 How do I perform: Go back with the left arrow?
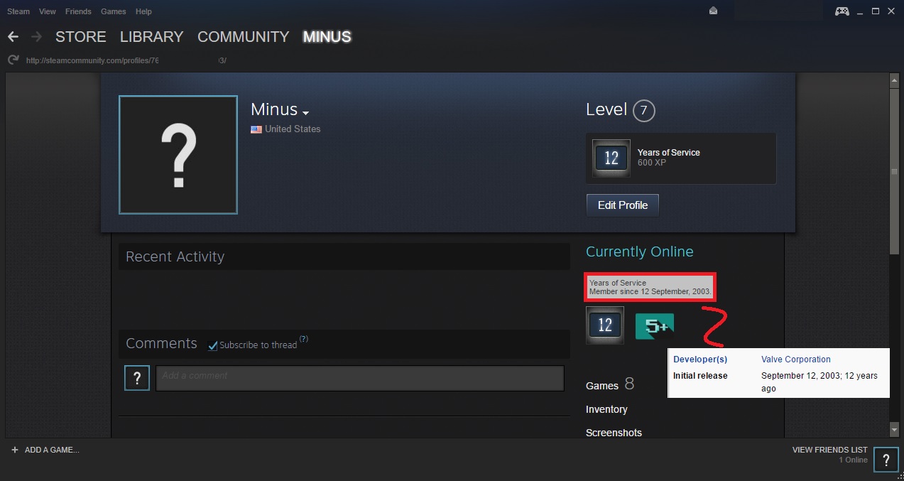[x=13, y=36]
